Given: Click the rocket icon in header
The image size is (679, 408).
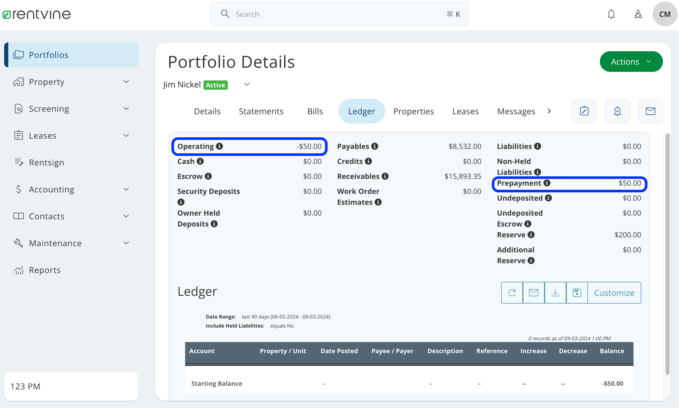Looking at the screenshot, I should tap(638, 14).
